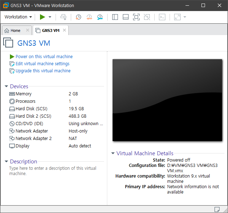Collapse the Devices section
This screenshot has height=213, width=228.
tap(6, 86)
